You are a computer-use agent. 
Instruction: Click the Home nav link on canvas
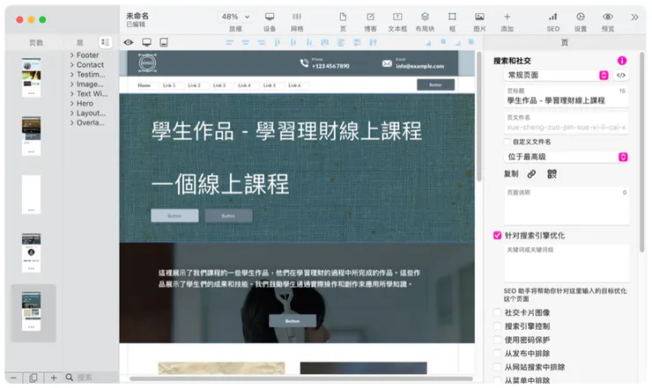(144, 85)
